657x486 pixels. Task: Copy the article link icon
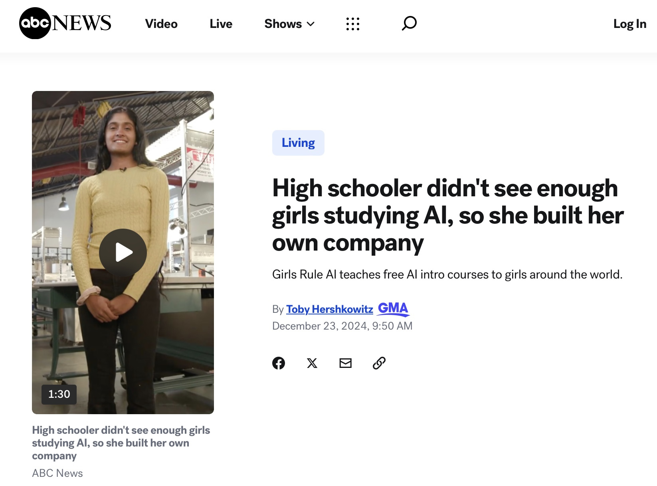click(x=379, y=363)
